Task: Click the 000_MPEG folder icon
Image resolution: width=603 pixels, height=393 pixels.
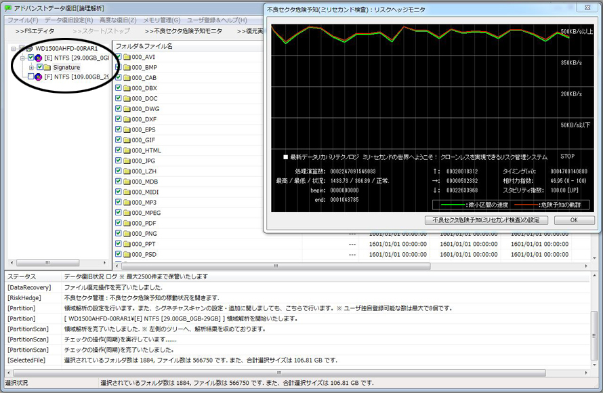Action: pos(127,213)
